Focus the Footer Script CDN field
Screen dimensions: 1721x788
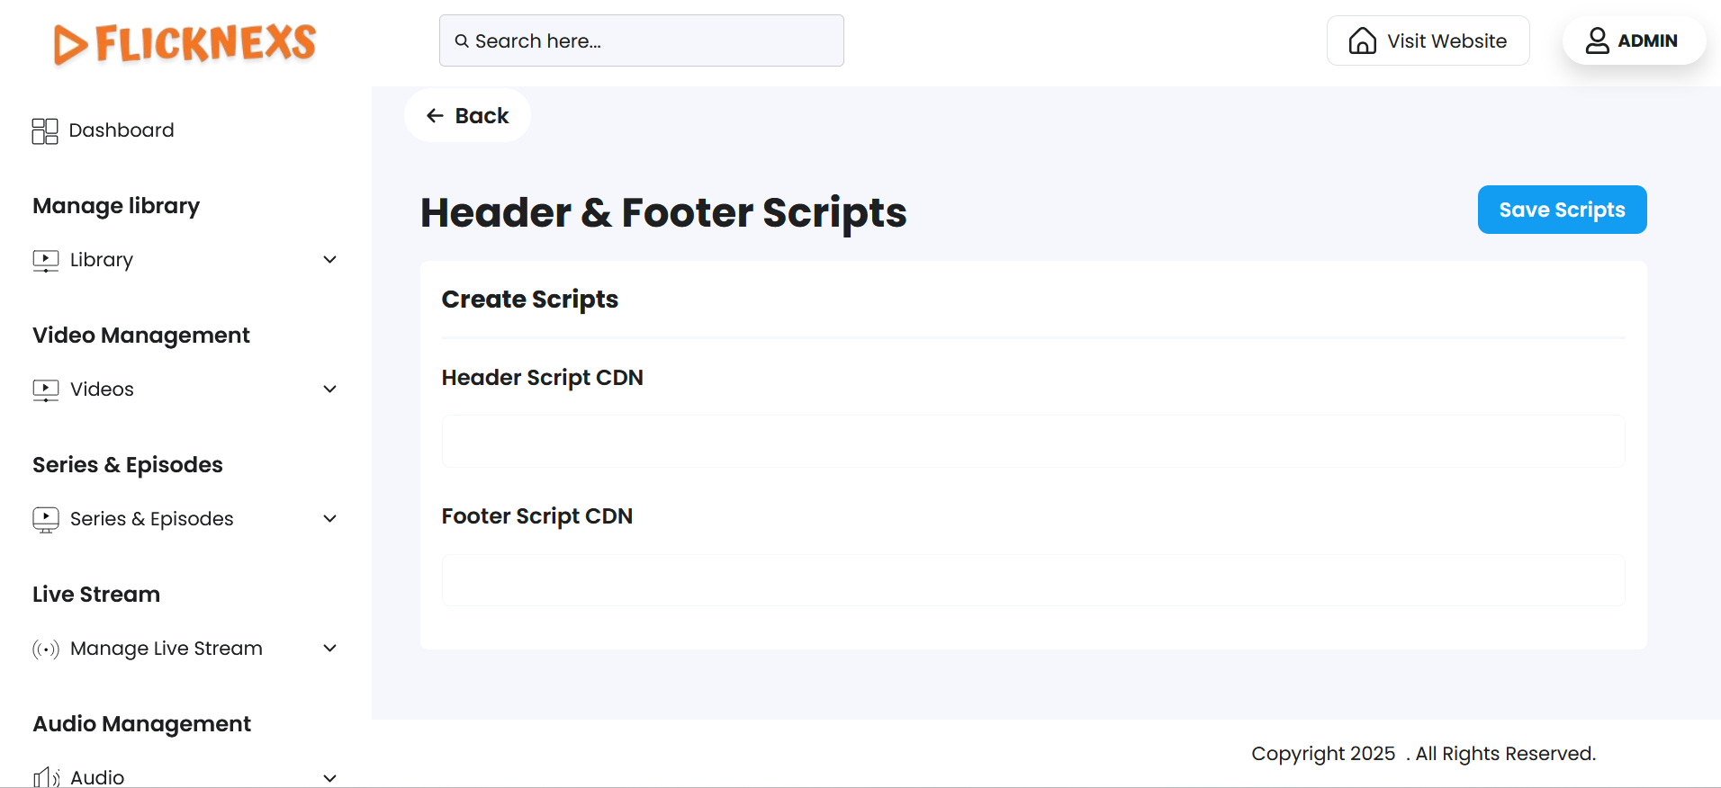pyautogui.click(x=1032, y=580)
